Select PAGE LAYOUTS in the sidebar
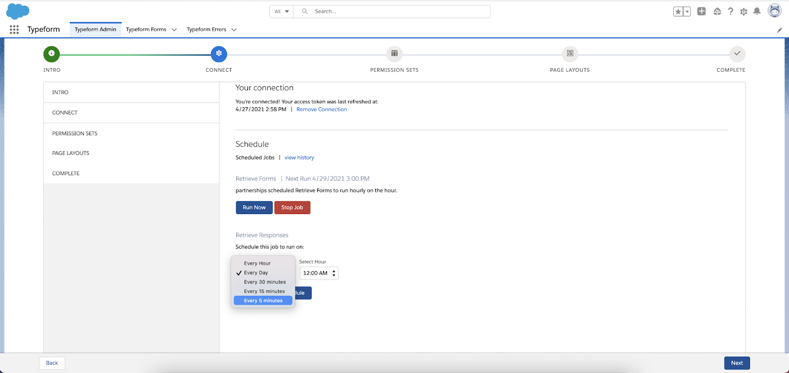Viewport: 789px width, 373px height. click(131, 153)
